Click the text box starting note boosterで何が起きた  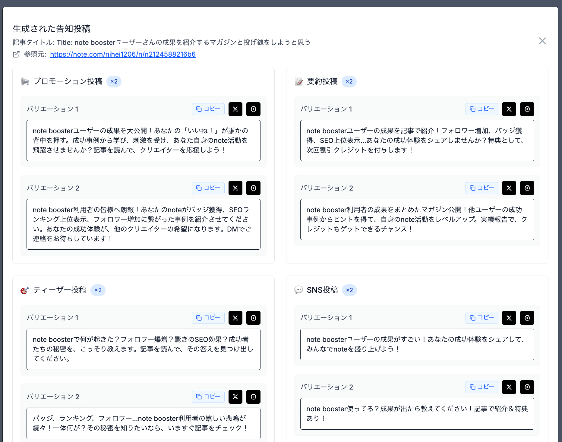(x=144, y=349)
